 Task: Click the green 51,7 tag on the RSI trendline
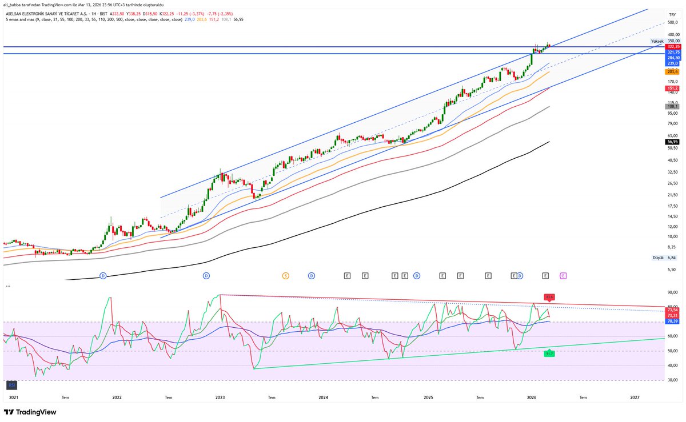tap(549, 354)
